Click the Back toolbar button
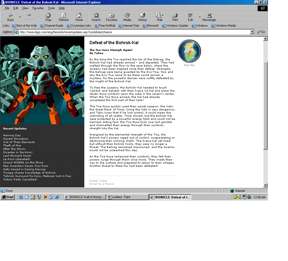The height and width of the screenshot is (261, 288). pyautogui.click(x=10, y=17)
